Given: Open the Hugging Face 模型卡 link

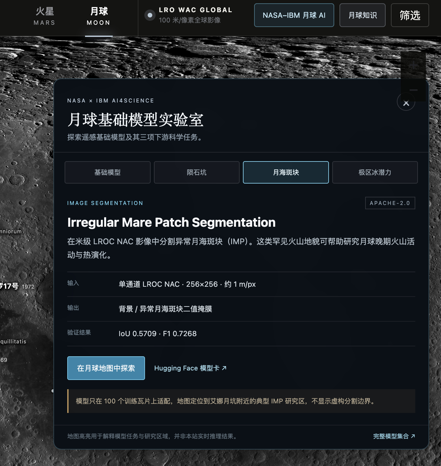Looking at the screenshot, I should coord(190,368).
